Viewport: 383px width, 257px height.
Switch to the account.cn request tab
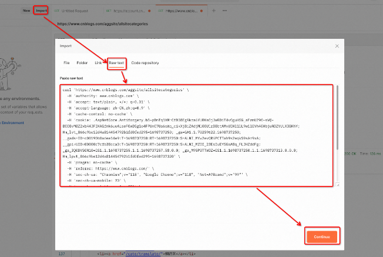pyautogui.click(x=128, y=11)
